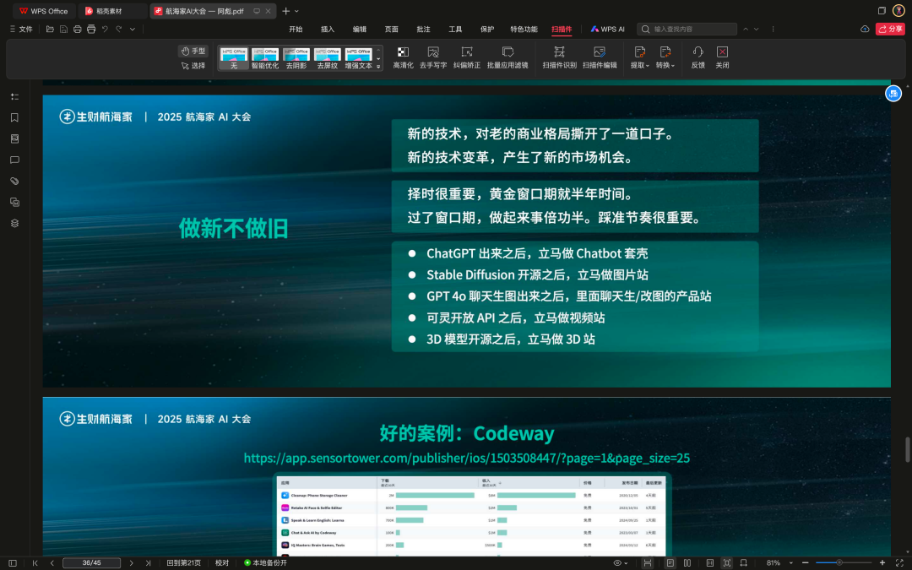912x570 pixels.
Task: Click 回到第21页 return link
Action: 184,563
